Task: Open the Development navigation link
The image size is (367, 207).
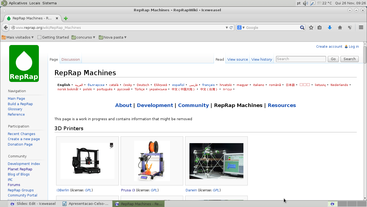Action: (x=155, y=105)
